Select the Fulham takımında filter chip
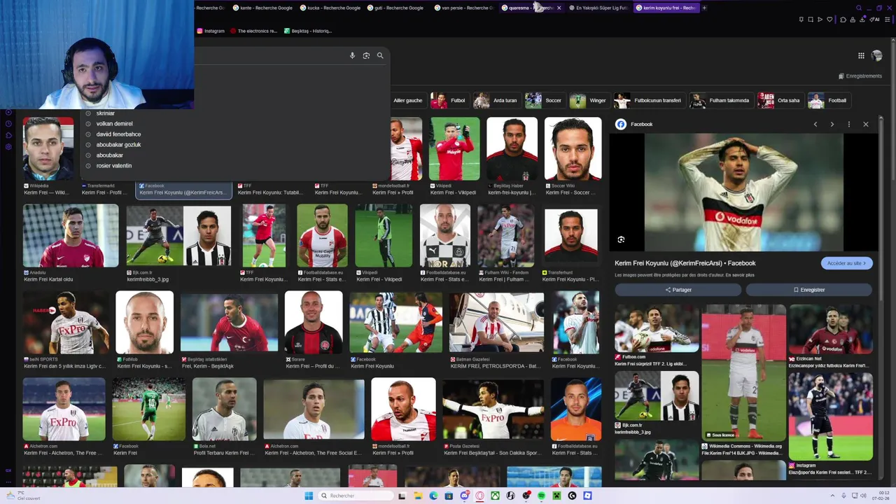The height and width of the screenshot is (504, 896). tap(720, 100)
